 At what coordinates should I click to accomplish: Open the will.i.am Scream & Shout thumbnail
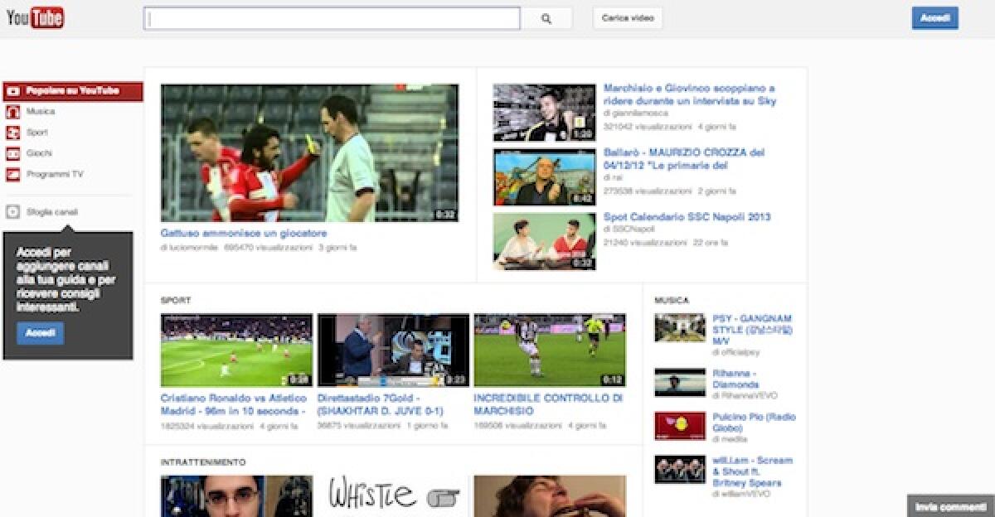[680, 469]
